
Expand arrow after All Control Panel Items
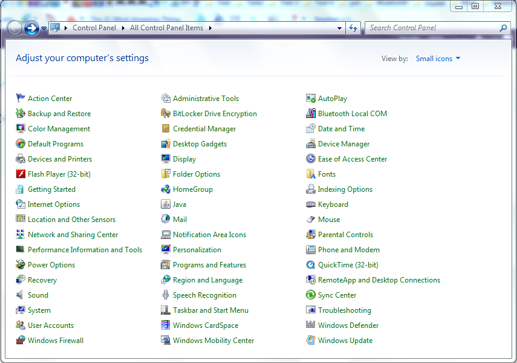210,28
